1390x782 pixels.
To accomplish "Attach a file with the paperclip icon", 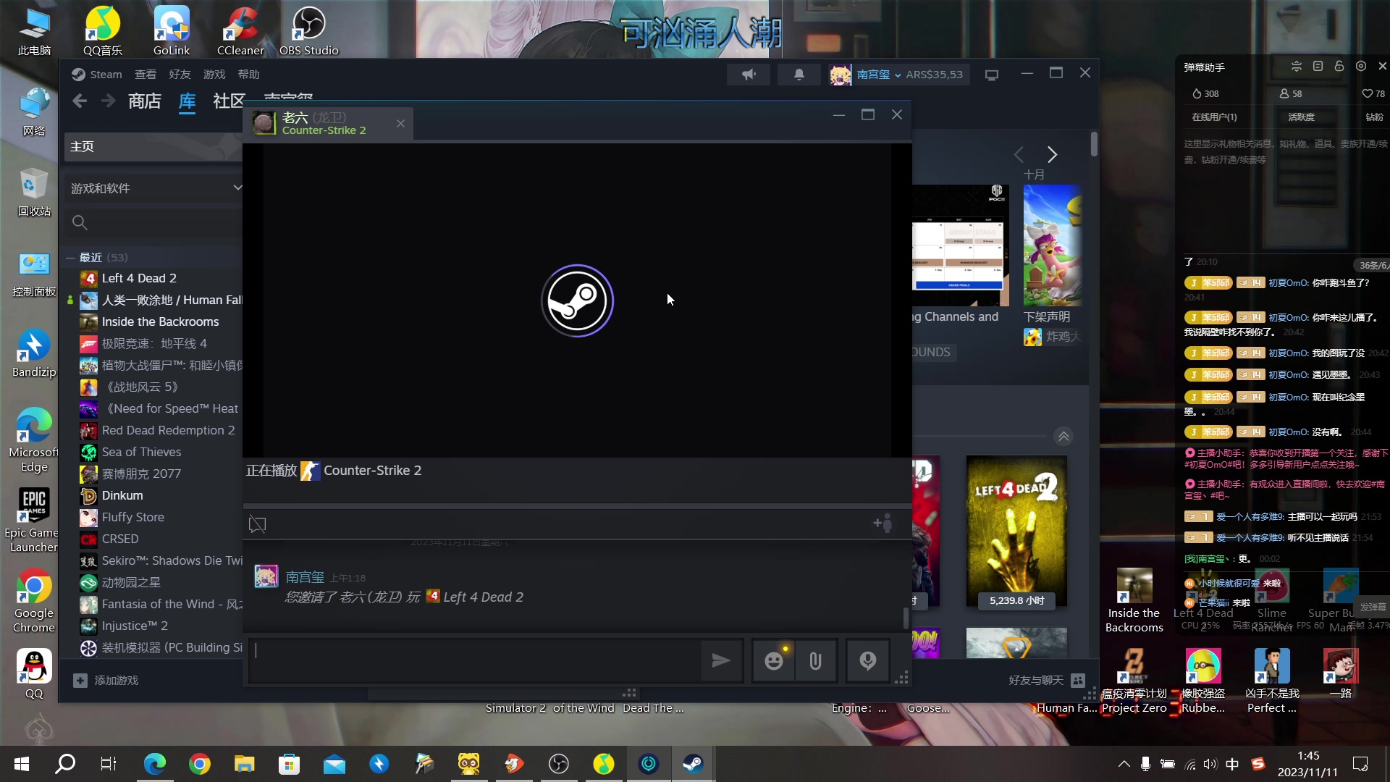I will (x=816, y=660).
